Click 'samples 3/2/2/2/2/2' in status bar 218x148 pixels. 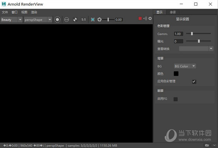point(82,145)
